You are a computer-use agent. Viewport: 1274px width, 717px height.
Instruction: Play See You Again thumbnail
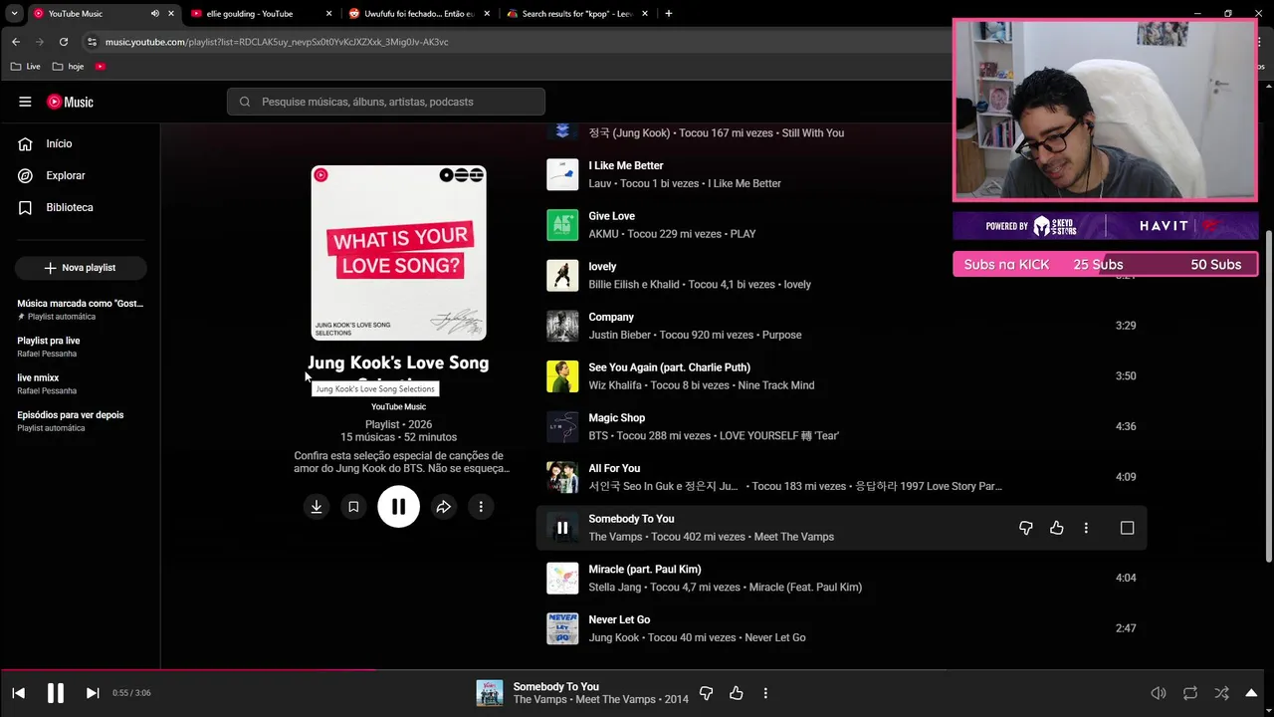point(562,376)
